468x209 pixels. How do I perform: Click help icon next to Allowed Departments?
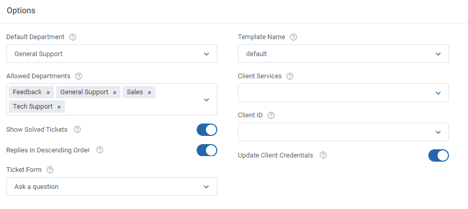coord(78,76)
